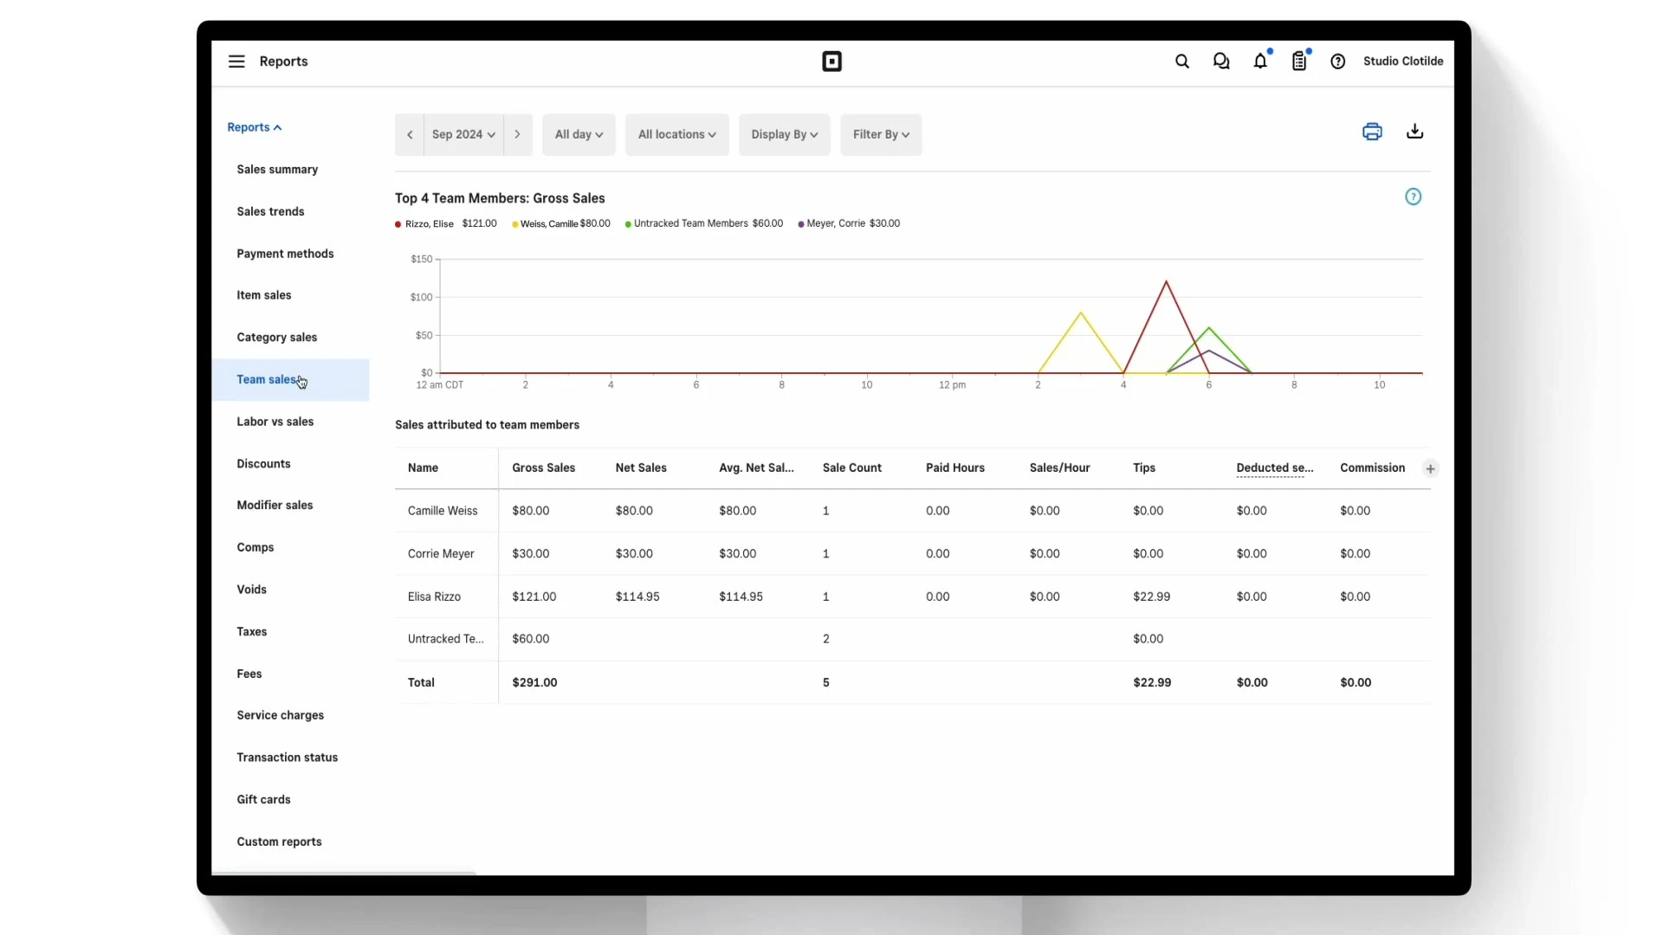Open the Sep 2024 date dropdown
Screen dimensions: 1663x935
pos(463,135)
